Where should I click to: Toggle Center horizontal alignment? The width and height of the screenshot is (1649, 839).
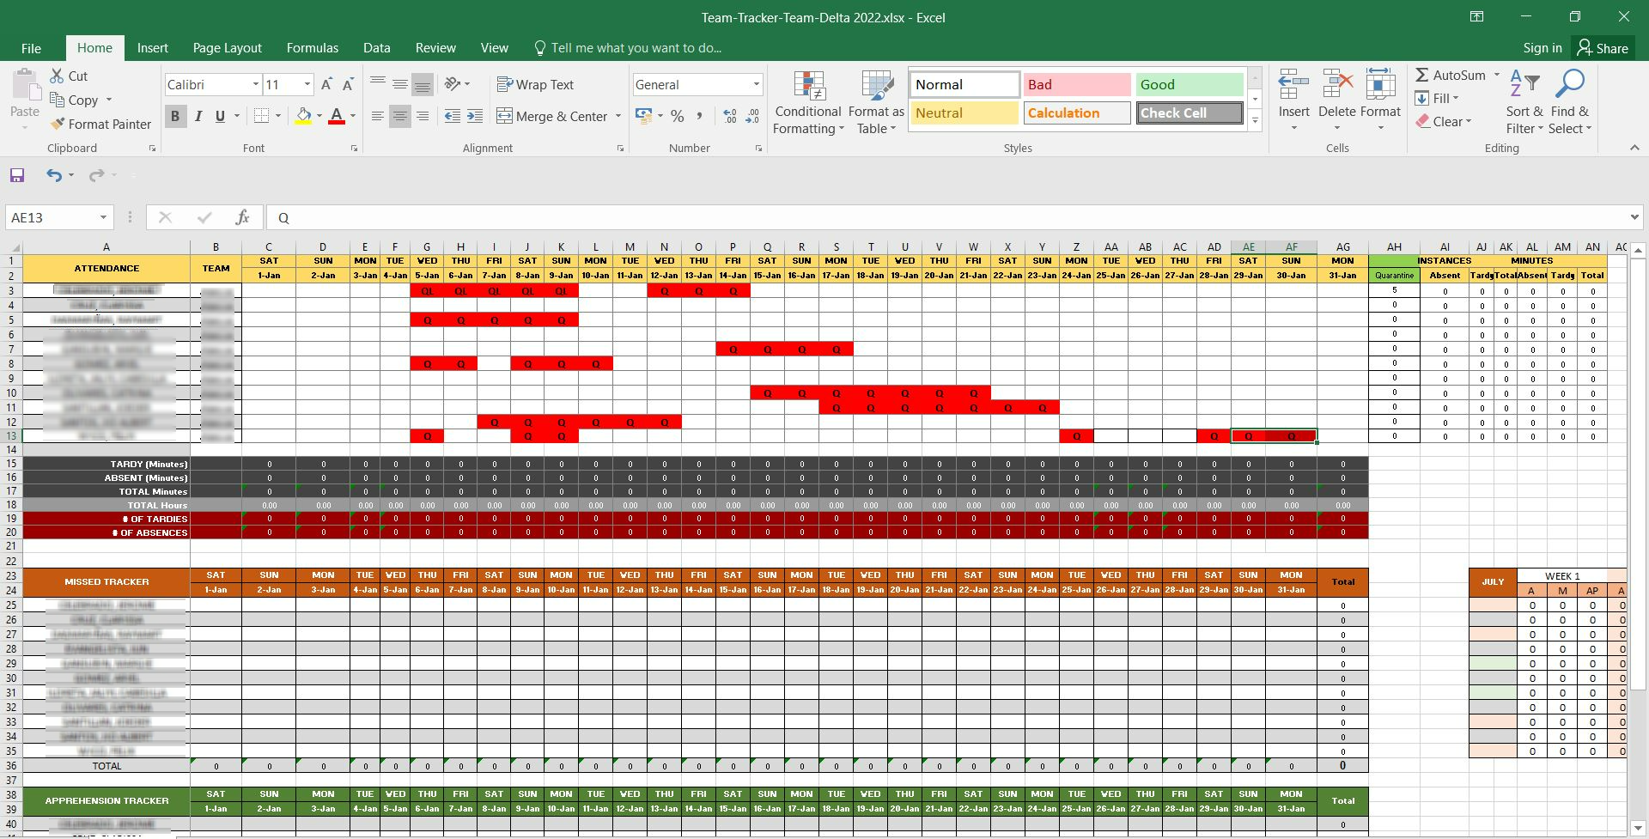[399, 116]
